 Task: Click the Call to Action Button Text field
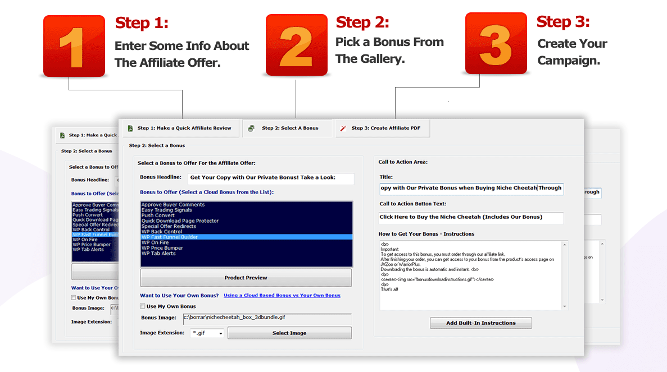pyautogui.click(x=471, y=218)
